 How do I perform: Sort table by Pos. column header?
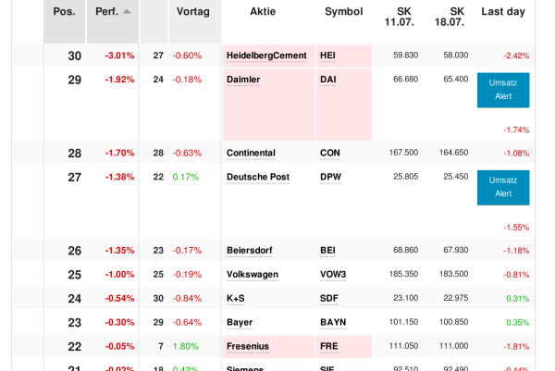[64, 12]
